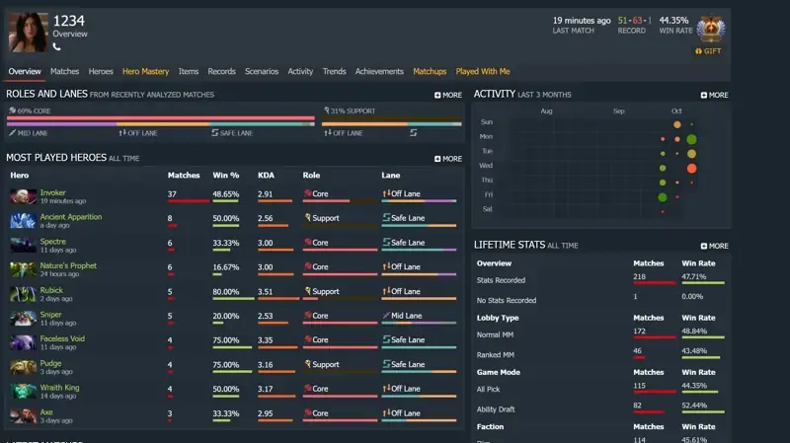Click the Axe hero portrait

coord(23,415)
